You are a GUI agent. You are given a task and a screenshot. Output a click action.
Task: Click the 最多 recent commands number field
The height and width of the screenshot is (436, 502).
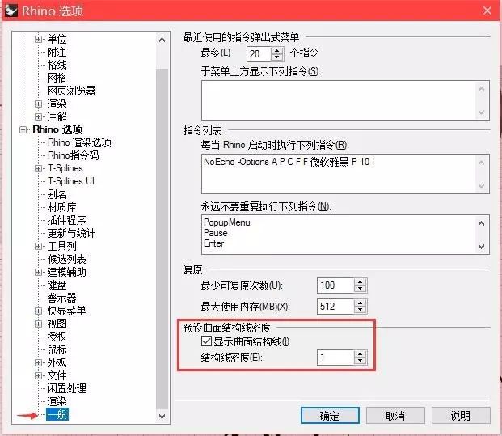(258, 53)
